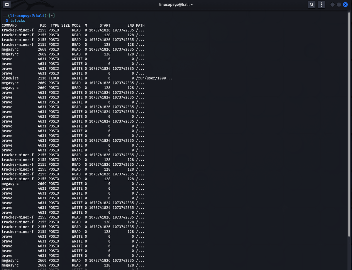The image size is (352, 270).
Task: Select the COMMAND column header
Action: point(9,26)
